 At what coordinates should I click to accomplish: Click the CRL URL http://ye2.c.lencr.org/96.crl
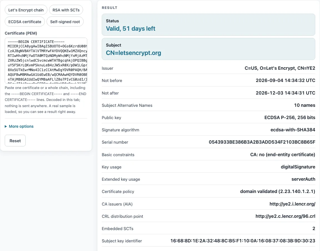(x=285, y=216)
